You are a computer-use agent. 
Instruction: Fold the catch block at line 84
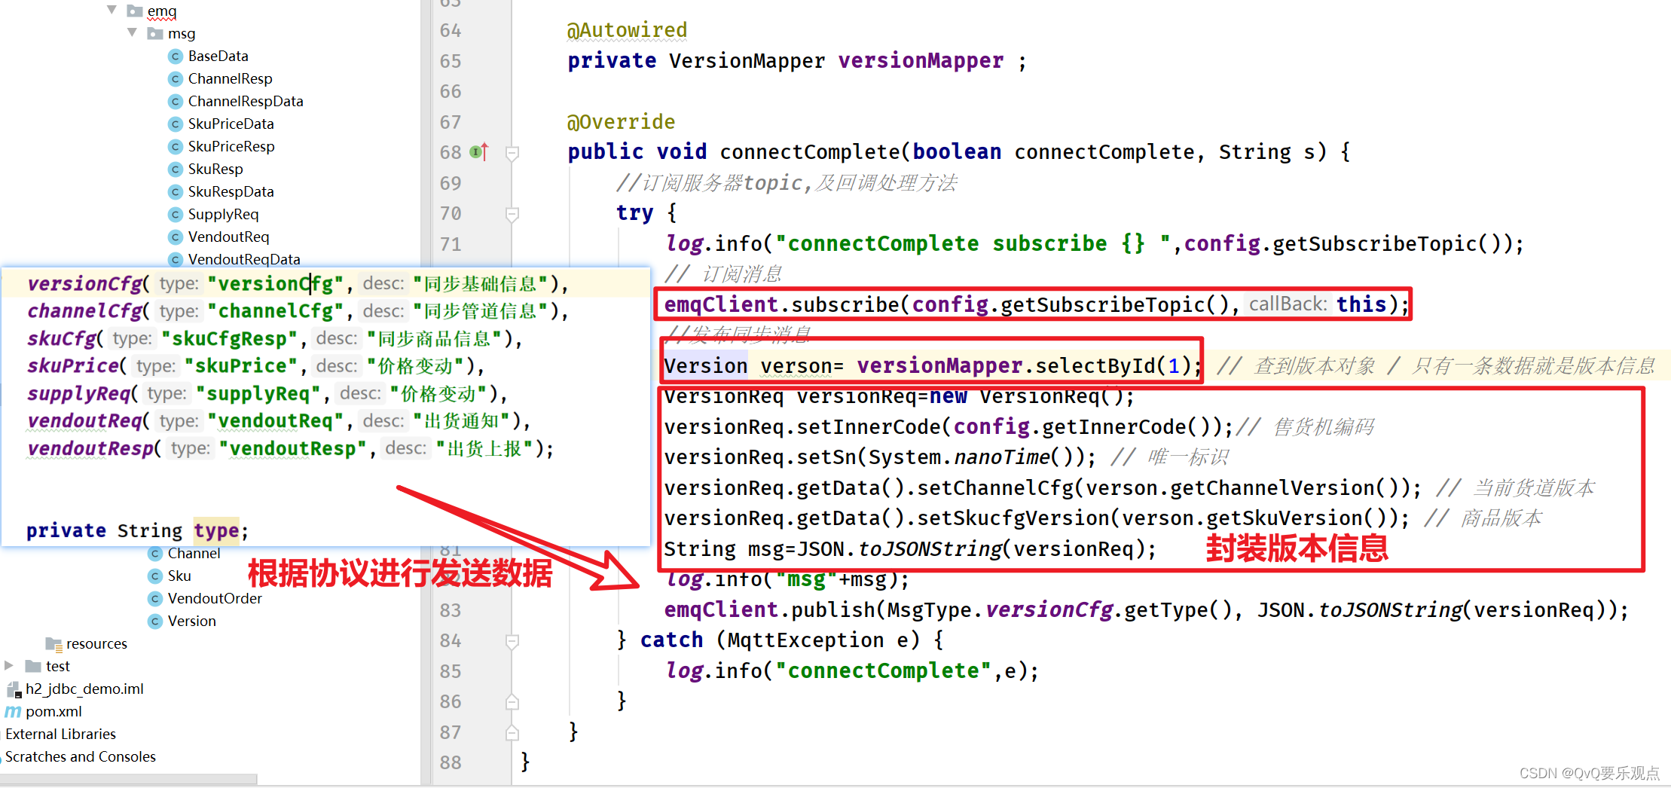click(x=512, y=641)
